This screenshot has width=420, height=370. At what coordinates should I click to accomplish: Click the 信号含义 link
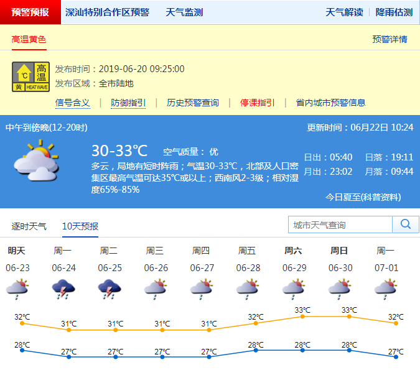click(x=73, y=103)
